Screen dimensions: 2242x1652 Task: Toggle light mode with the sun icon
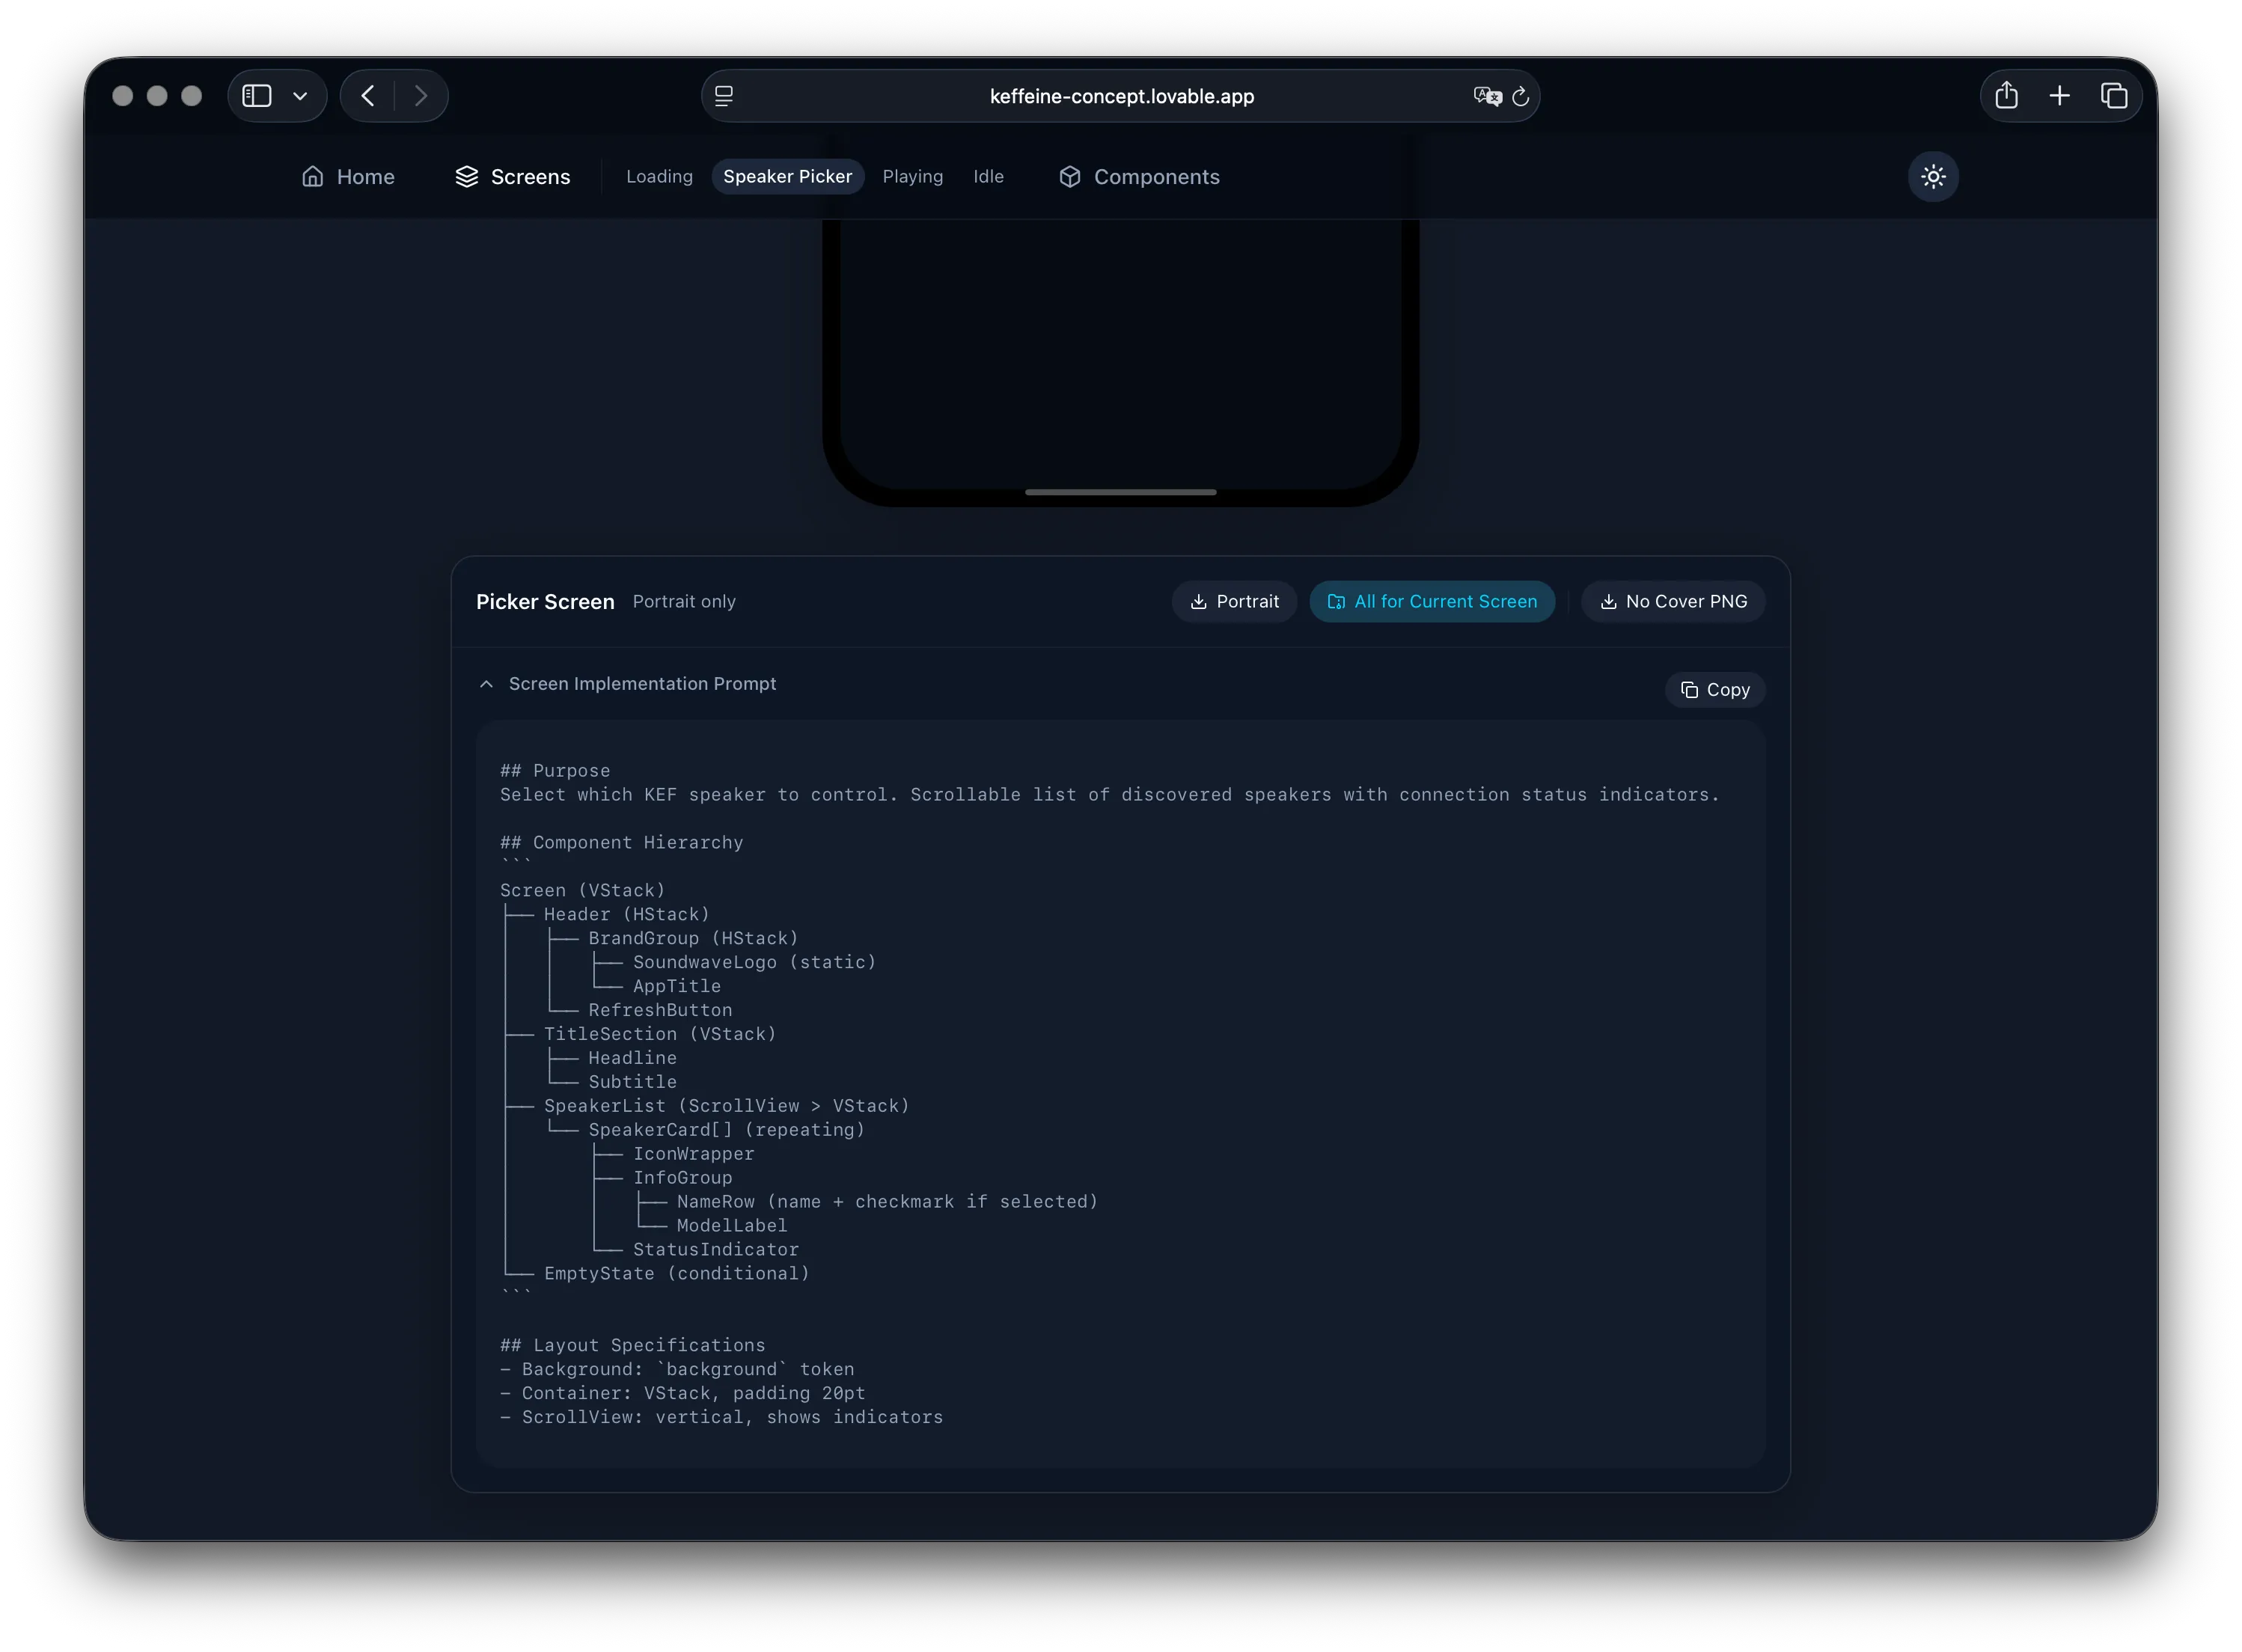[x=1933, y=176]
